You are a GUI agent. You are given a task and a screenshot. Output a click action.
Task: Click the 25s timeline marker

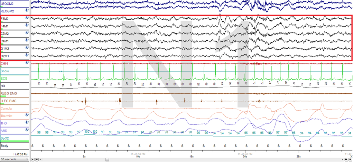tap(299, 156)
